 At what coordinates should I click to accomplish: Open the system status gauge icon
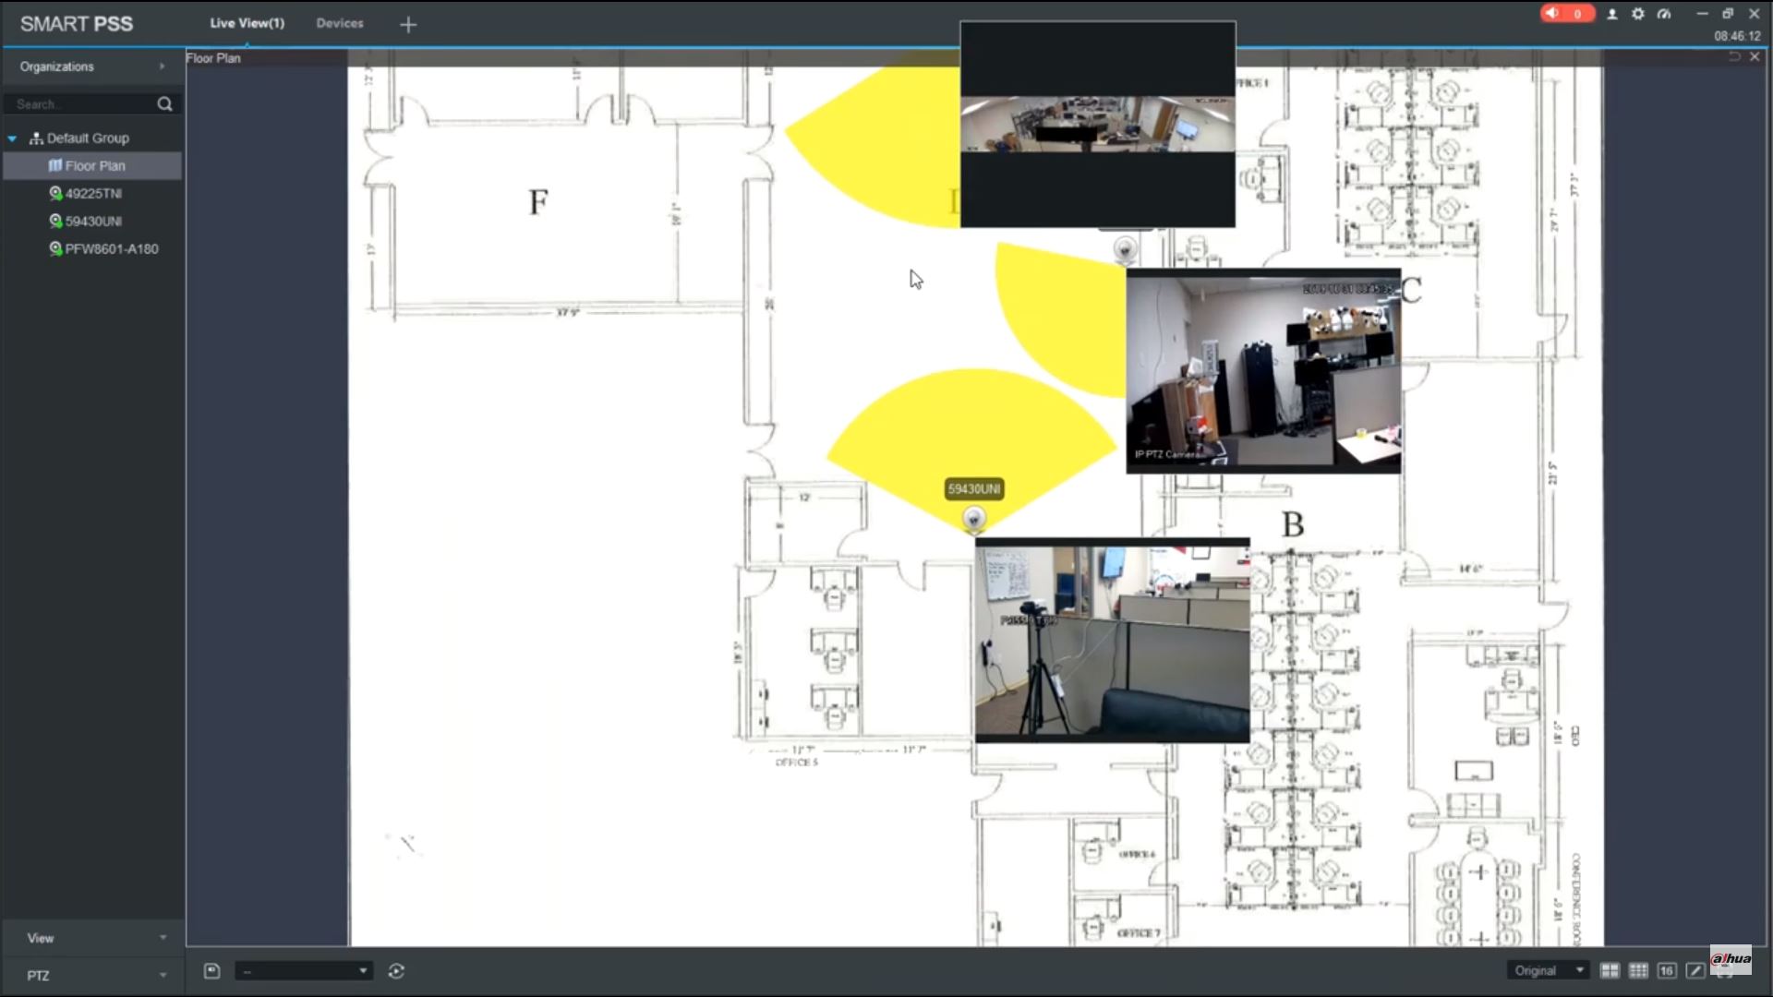click(1664, 14)
